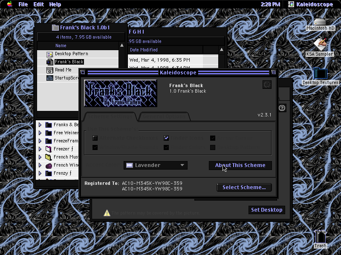Image resolution: width=341 pixels, height=255 pixels.
Task: Select the Read Me file name
Action: coord(63,70)
